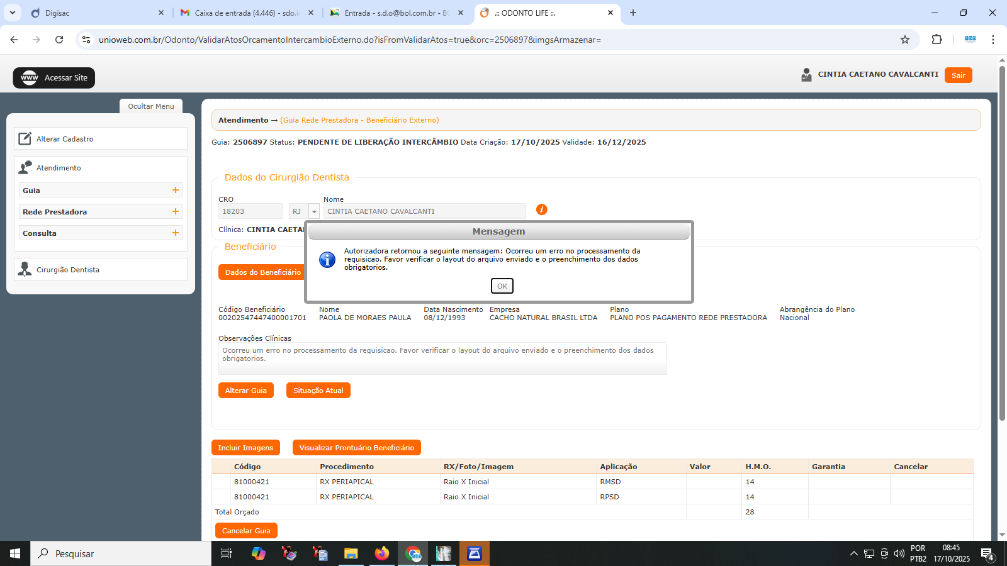1007x566 pixels.
Task: Click the Cirurgião Dentista sidebar icon
Action: (x=25, y=269)
